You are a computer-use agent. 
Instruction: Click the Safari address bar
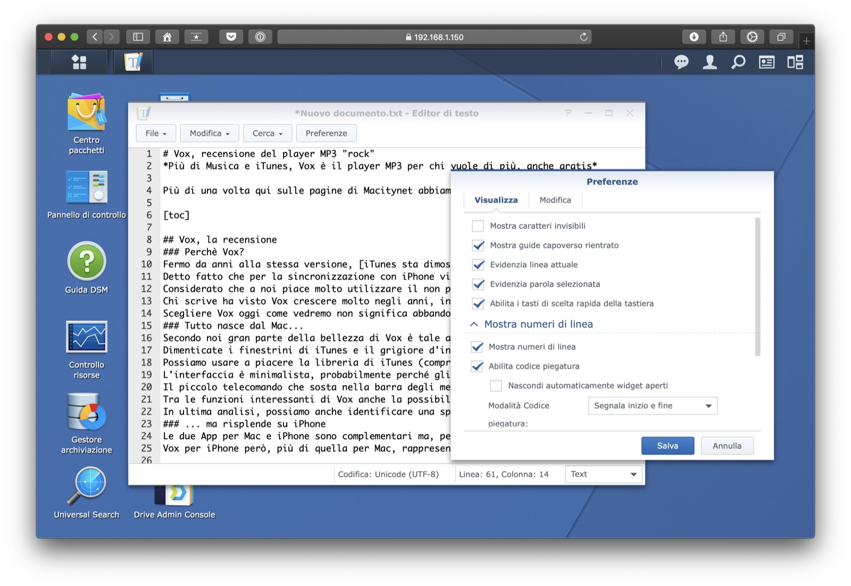[434, 37]
